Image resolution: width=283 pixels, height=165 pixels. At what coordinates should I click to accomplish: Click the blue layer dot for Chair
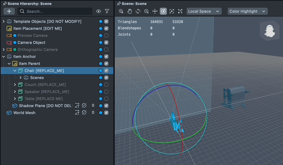(x=101, y=71)
